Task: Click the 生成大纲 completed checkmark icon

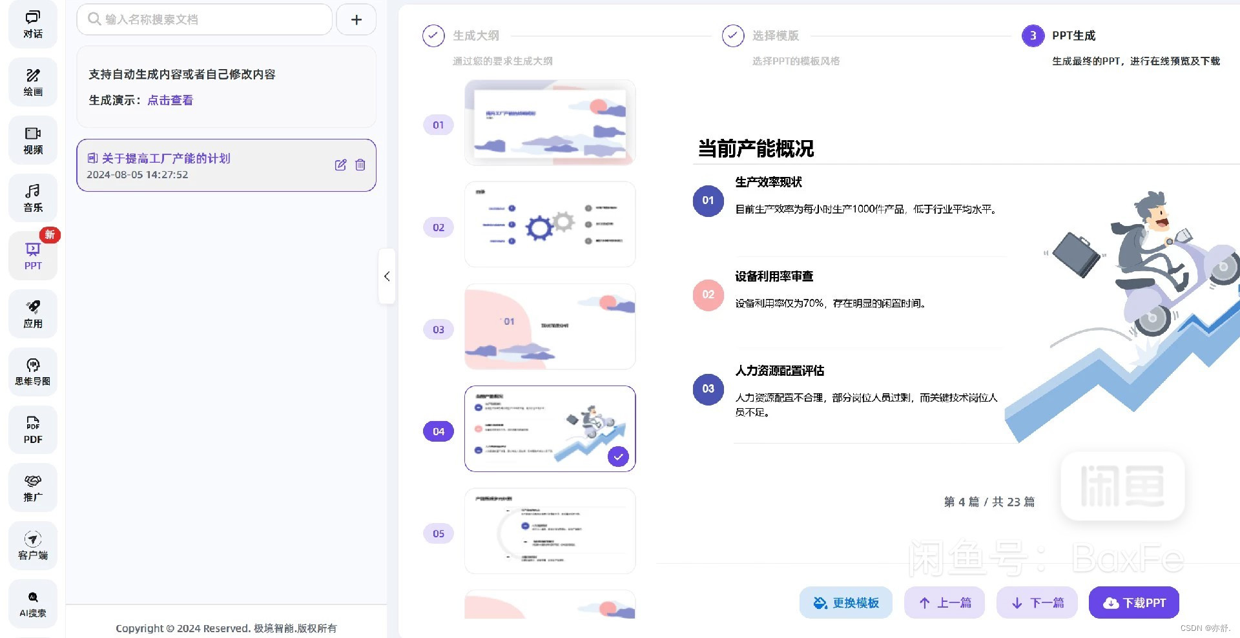Action: pyautogui.click(x=433, y=36)
